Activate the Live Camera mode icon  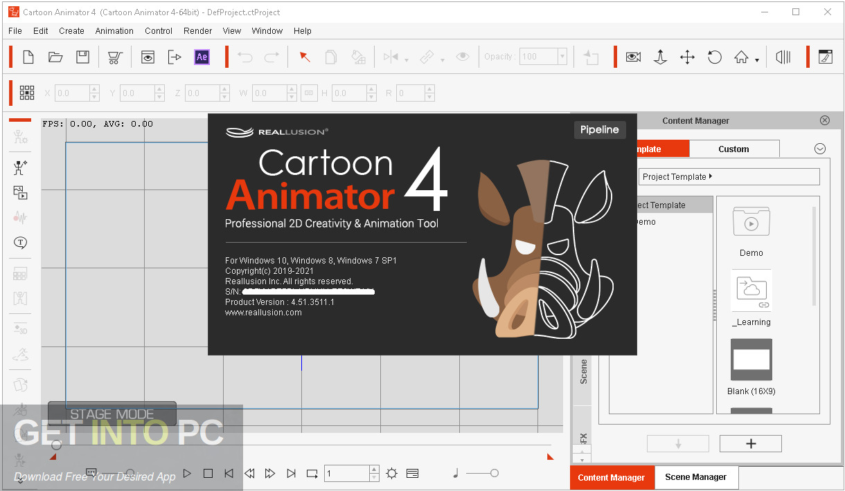pos(633,57)
